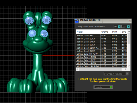This screenshot has height=103, width=137.
Task: Click the horizontal scrollbar thumb
Action: (100, 69)
